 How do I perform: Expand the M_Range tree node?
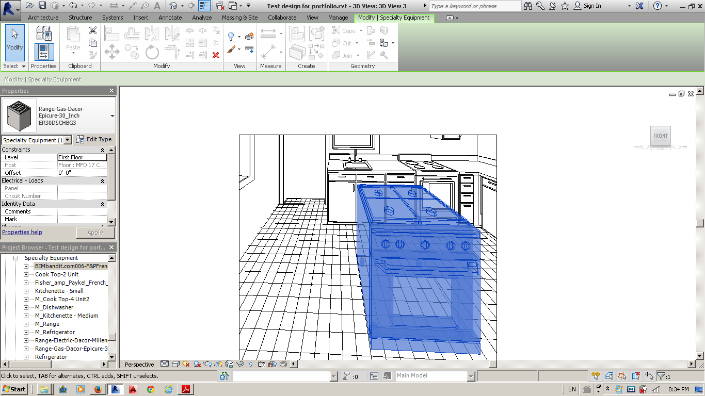[x=26, y=324]
